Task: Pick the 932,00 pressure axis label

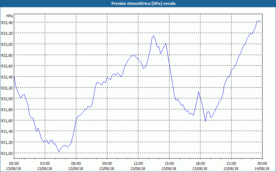Action: tap(7, 99)
